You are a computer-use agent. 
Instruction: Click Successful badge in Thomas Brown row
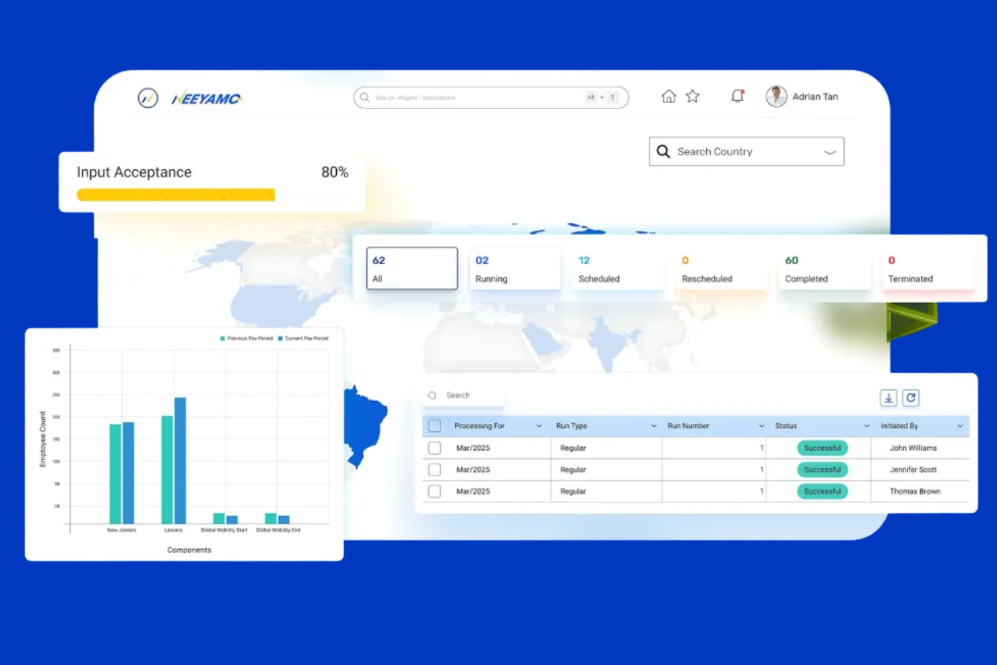(x=823, y=491)
